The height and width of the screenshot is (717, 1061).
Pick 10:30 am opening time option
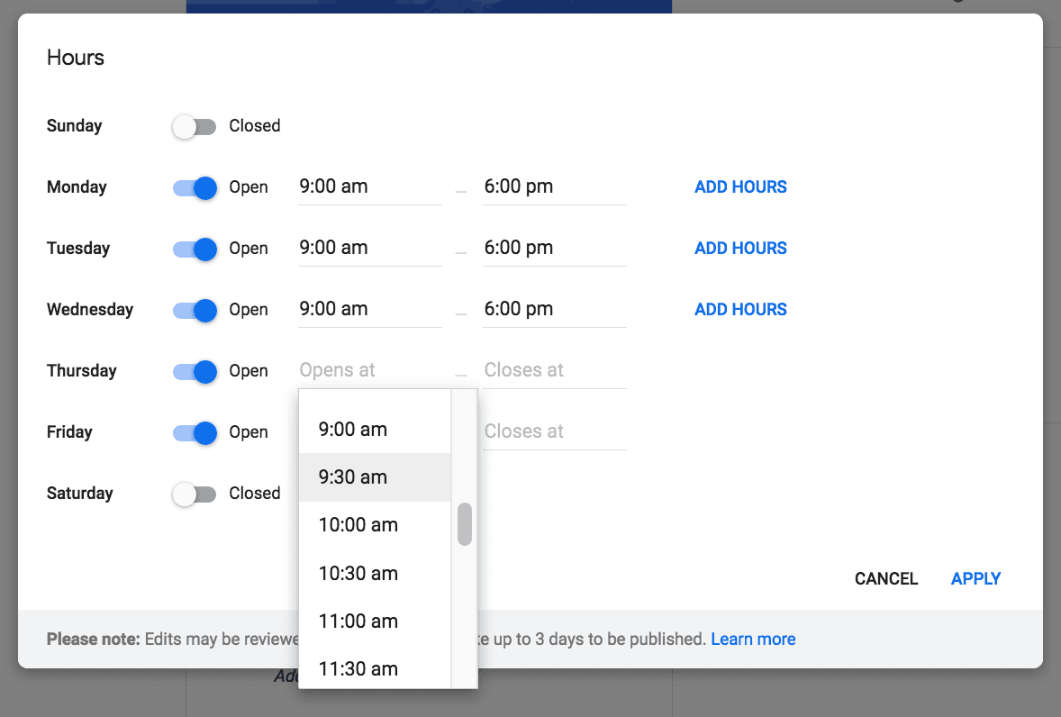click(x=375, y=573)
